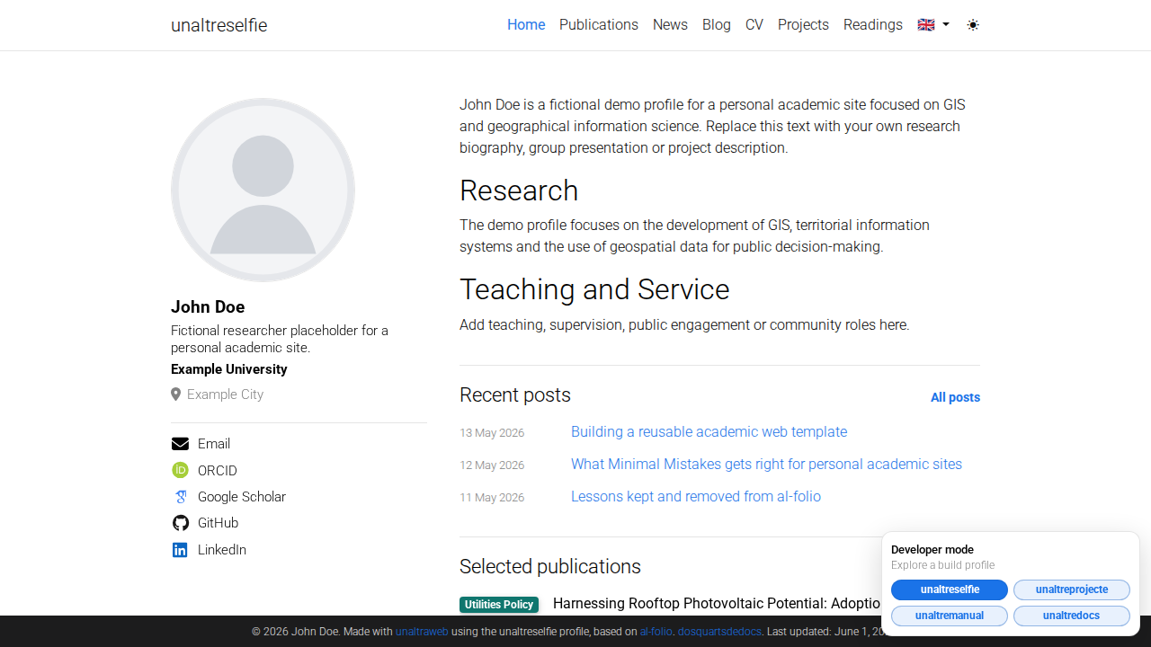Click the 'Developer mode' panel title
This screenshot has height=647, width=1151.
point(932,550)
